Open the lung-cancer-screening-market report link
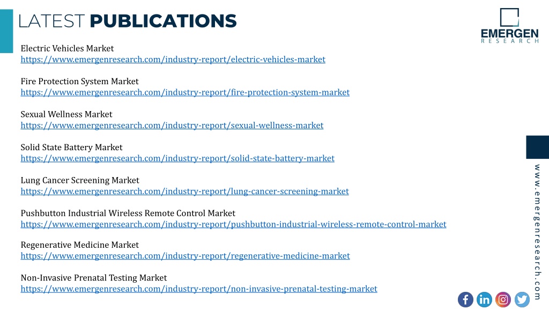 (185, 191)
